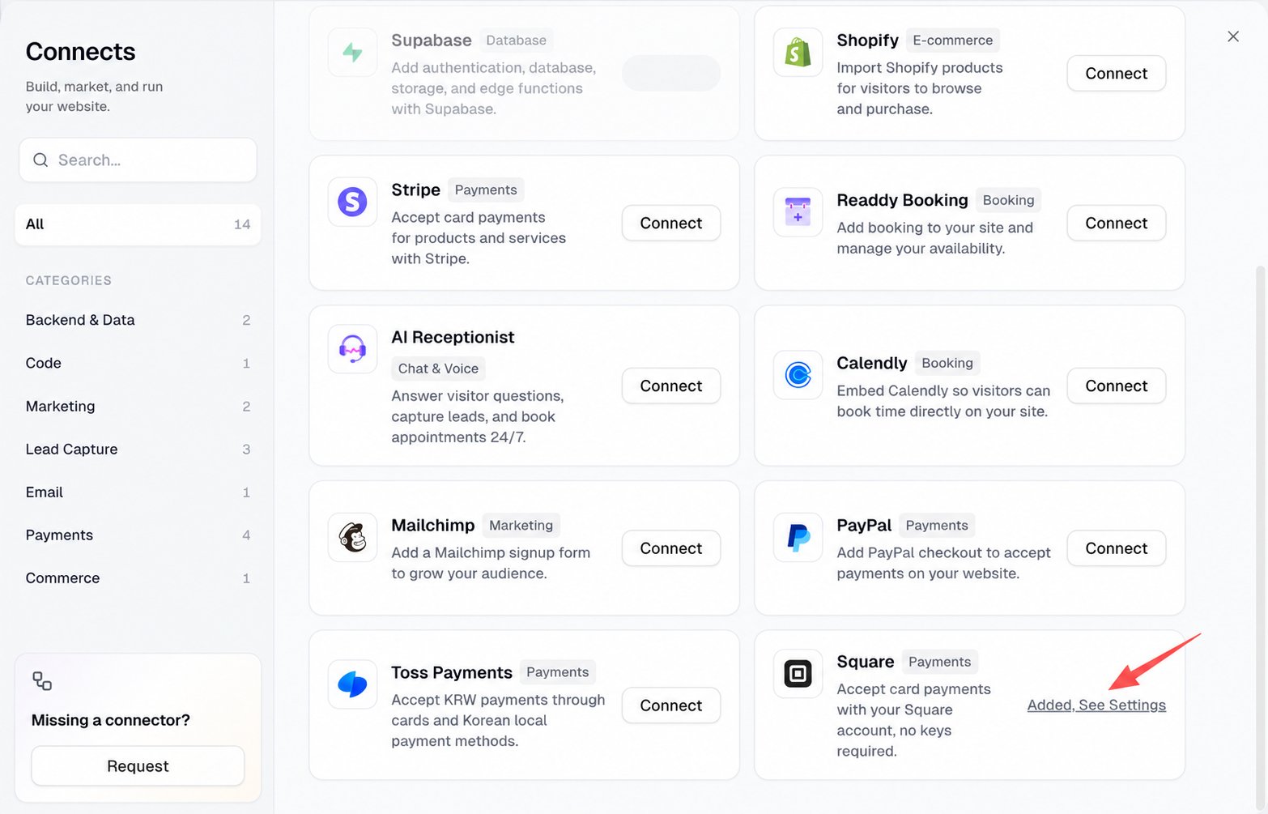Click the Toss Payments logo icon
The image size is (1268, 814).
coord(352,684)
